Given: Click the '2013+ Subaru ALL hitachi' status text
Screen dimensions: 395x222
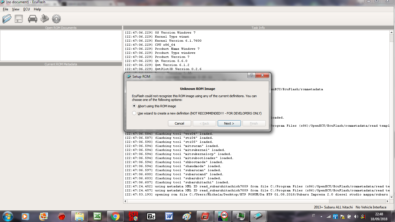Looking at the screenshot, I should click(333, 207).
